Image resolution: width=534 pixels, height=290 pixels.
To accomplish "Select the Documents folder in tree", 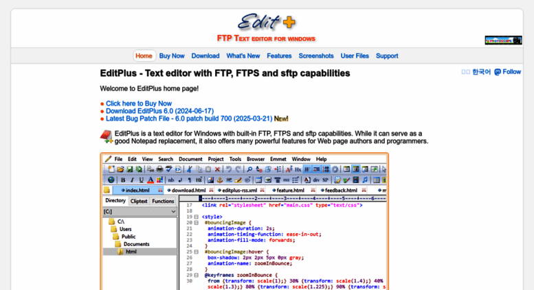I will tap(136, 244).
